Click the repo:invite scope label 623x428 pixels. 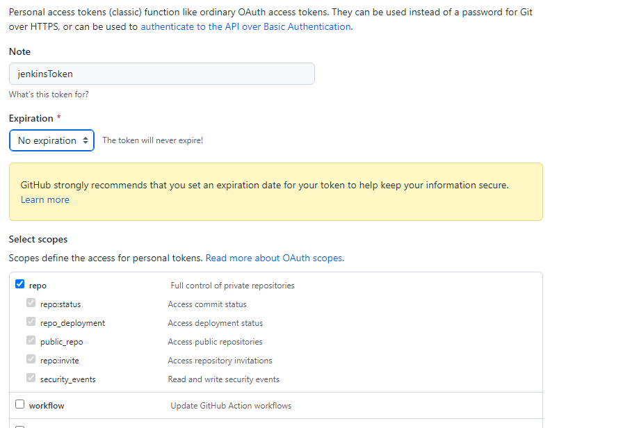58,361
